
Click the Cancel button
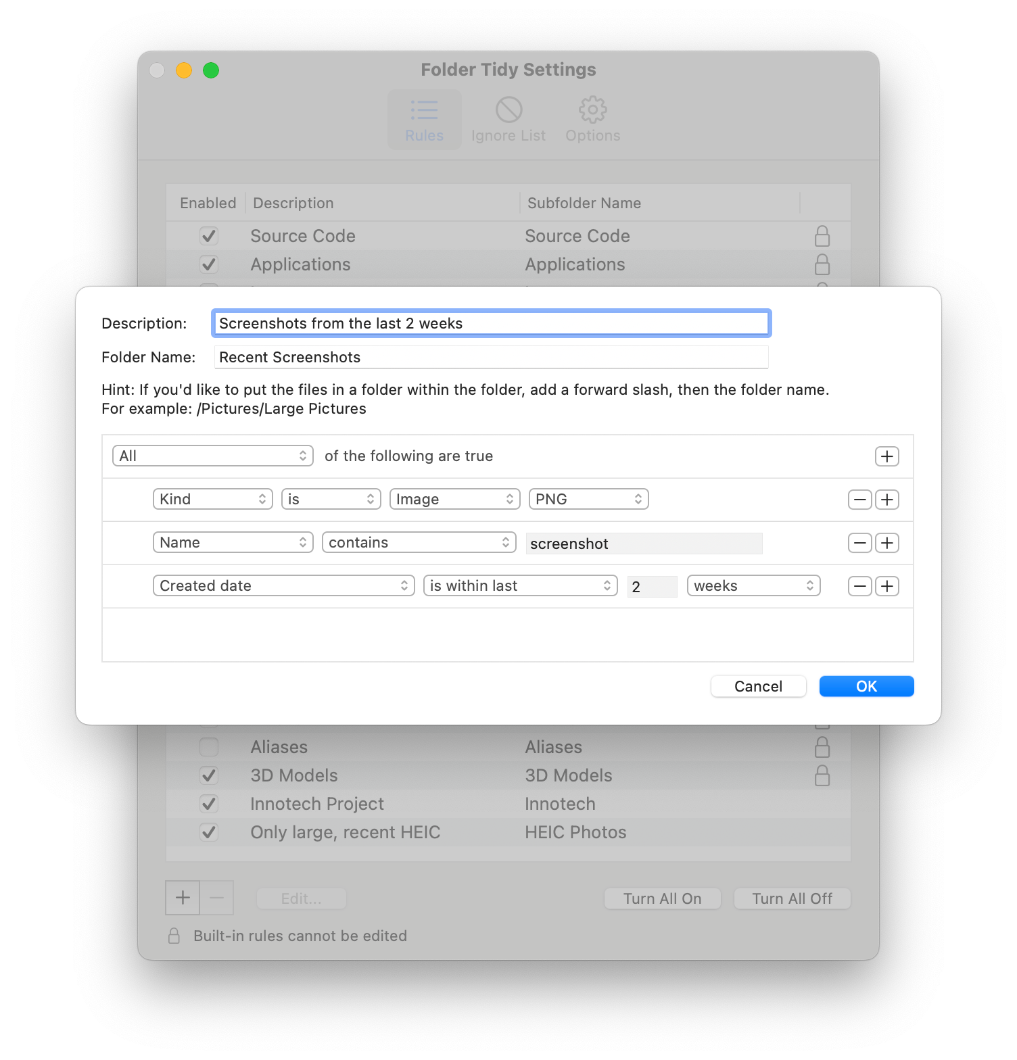coord(759,686)
